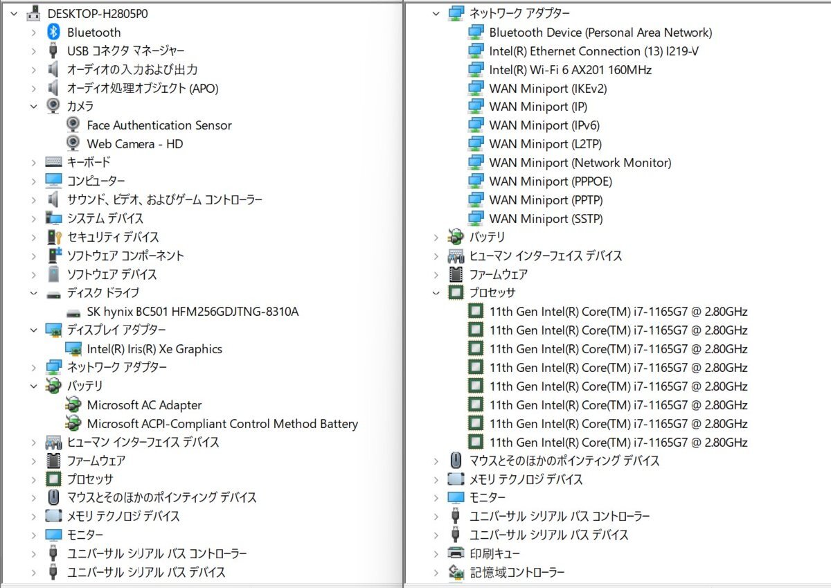Image resolution: width=831 pixels, height=588 pixels.
Task: Select left-pane ユニバーサル シリアル バス コントローラー category
Action: pos(157,553)
